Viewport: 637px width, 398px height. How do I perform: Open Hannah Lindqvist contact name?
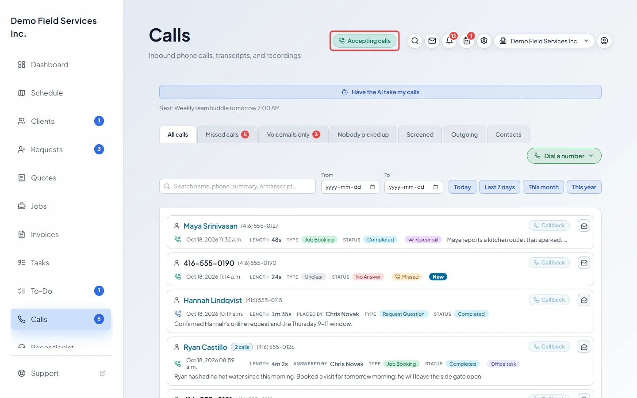pyautogui.click(x=213, y=300)
